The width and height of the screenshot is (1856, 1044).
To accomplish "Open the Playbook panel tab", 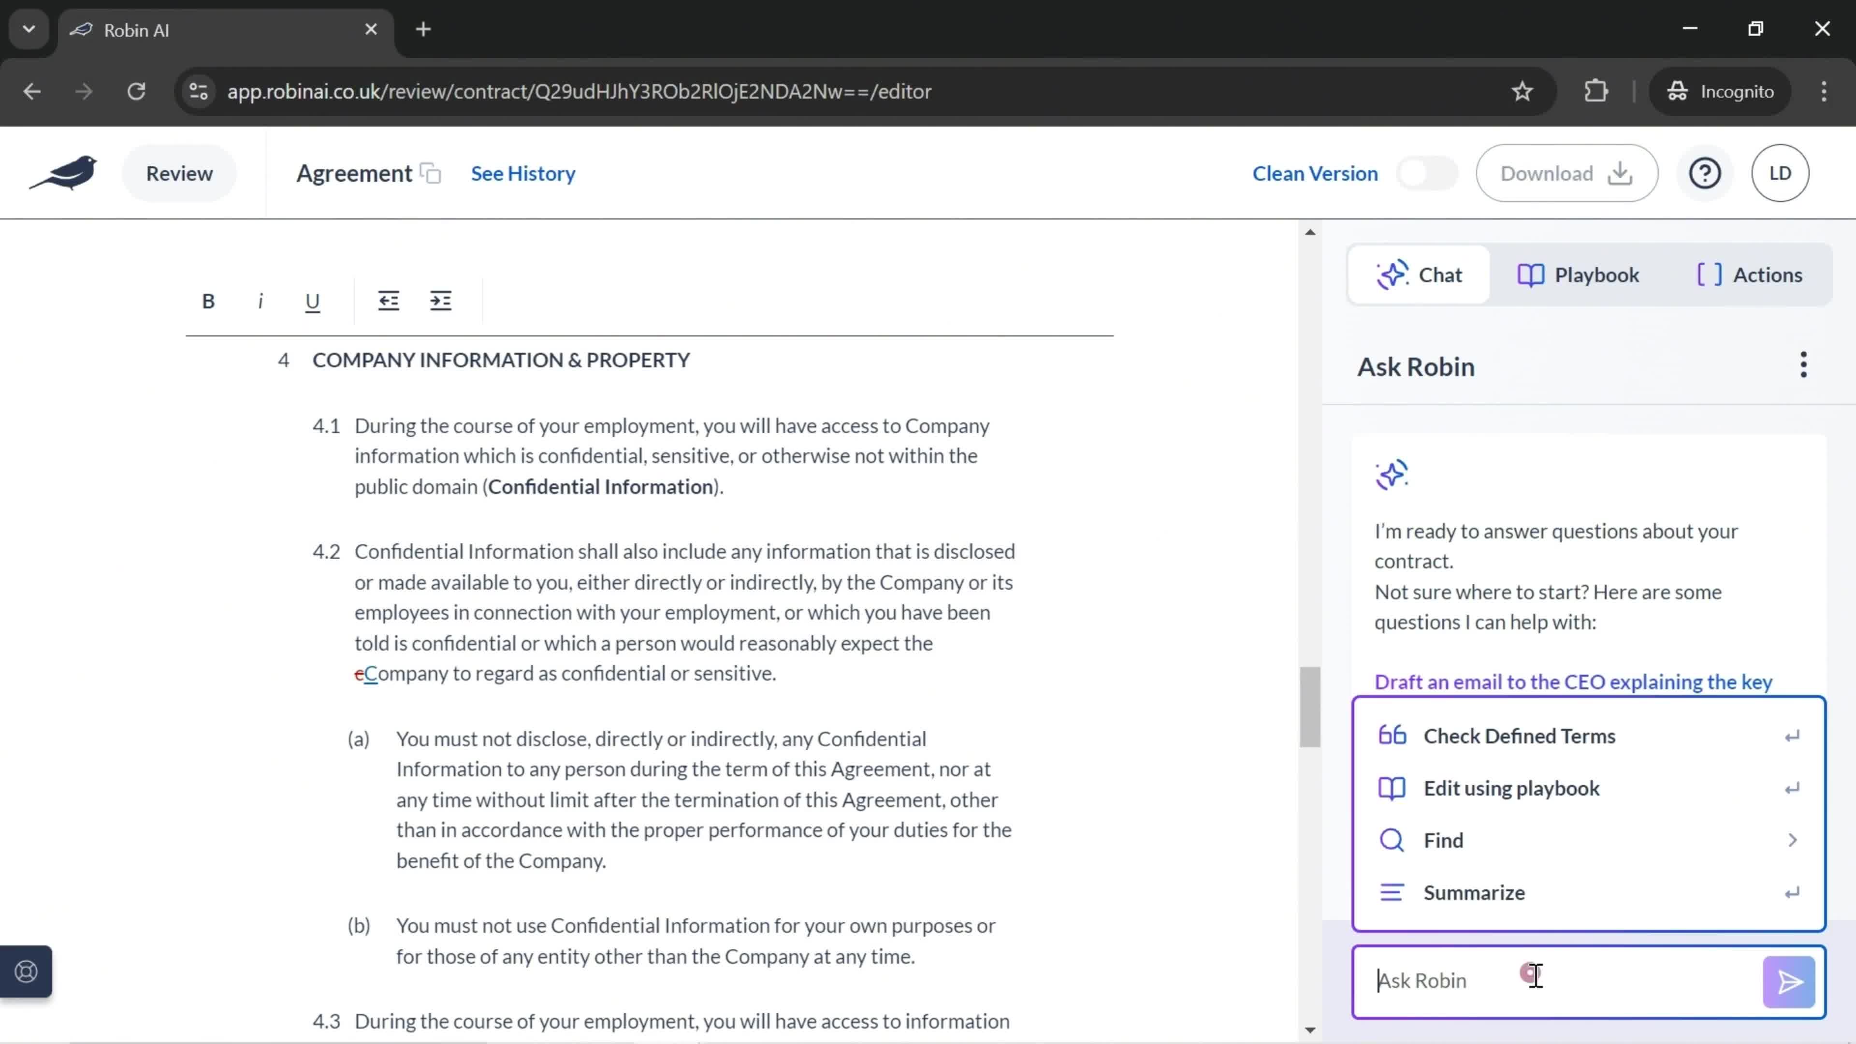I will click(x=1578, y=274).
